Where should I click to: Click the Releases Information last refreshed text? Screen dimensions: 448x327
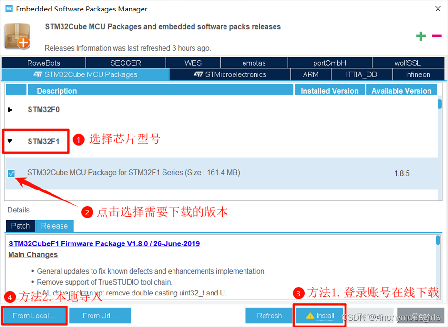128,48
